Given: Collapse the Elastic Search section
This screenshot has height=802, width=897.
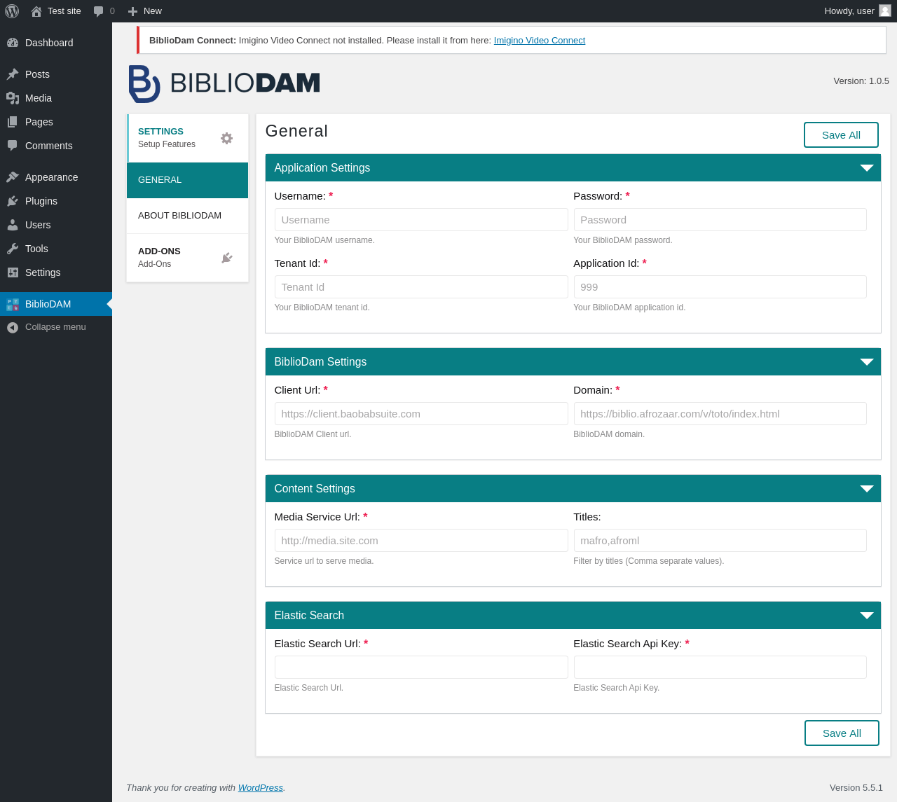Looking at the screenshot, I should click(867, 616).
